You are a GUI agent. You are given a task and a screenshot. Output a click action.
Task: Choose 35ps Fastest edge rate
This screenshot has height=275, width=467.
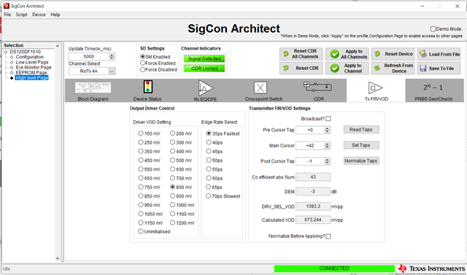click(x=209, y=133)
